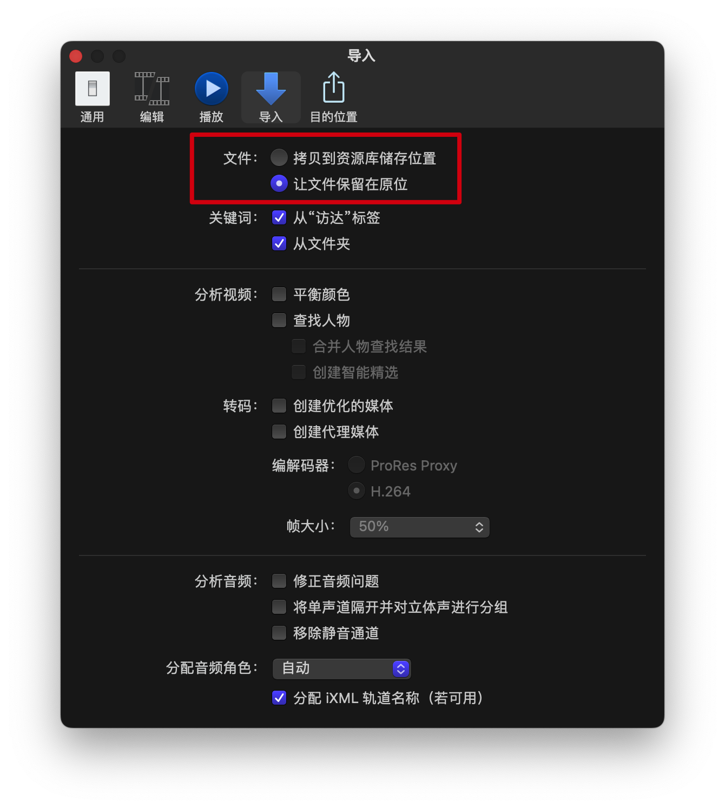Uncheck 分配 iXML 轨道名称 checkbox
Image resolution: width=725 pixels, height=808 pixels.
(x=279, y=698)
